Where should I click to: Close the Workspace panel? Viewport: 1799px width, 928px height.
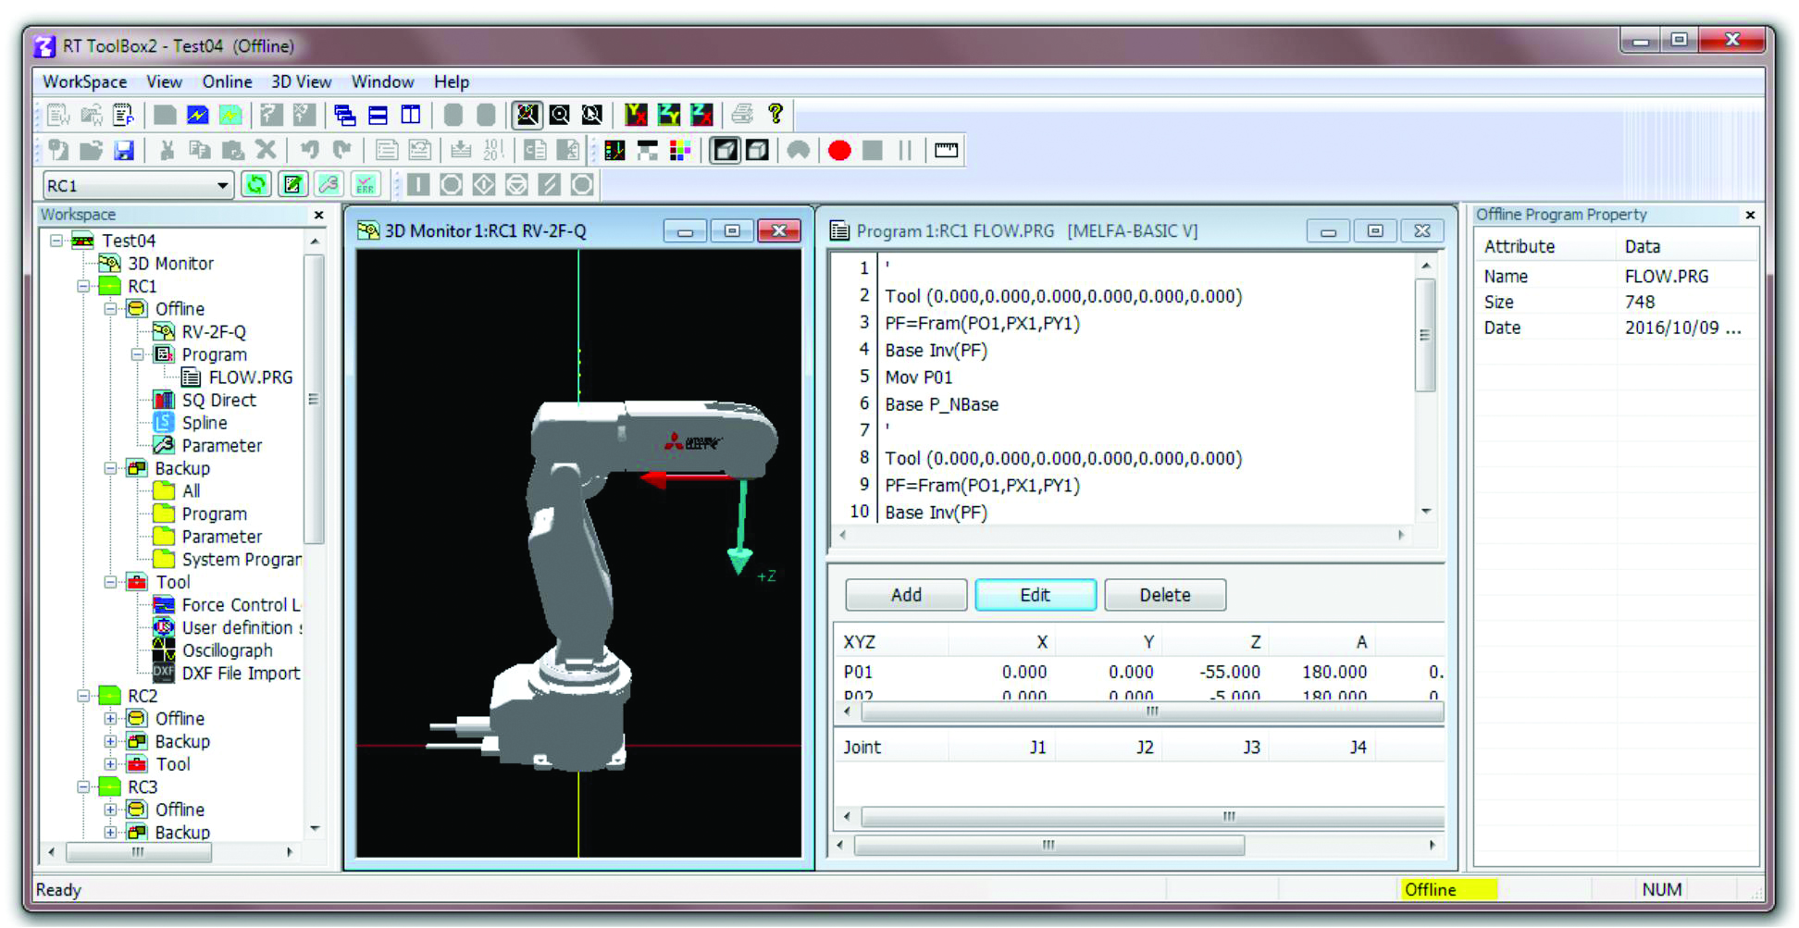319,215
